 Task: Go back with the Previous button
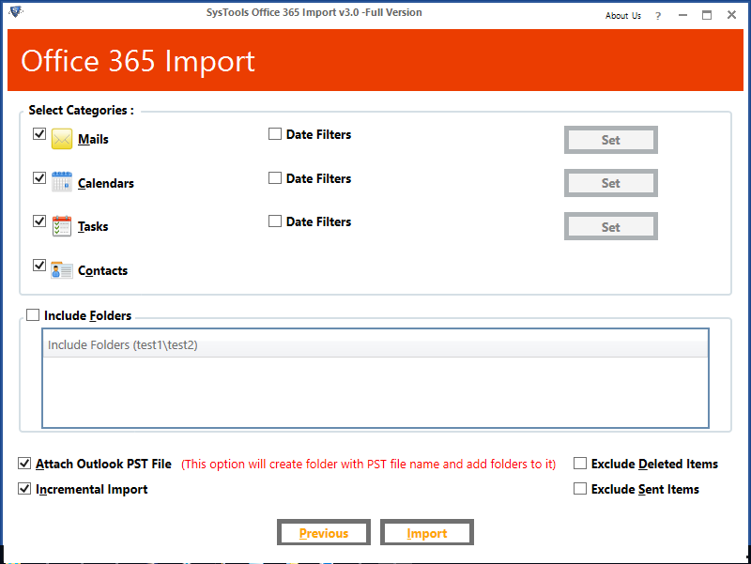tap(324, 532)
